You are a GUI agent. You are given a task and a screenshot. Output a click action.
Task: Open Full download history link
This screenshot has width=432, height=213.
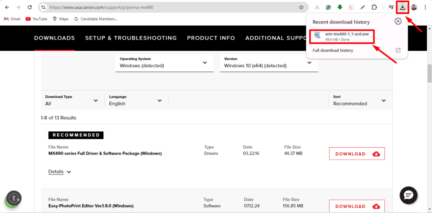tap(333, 50)
